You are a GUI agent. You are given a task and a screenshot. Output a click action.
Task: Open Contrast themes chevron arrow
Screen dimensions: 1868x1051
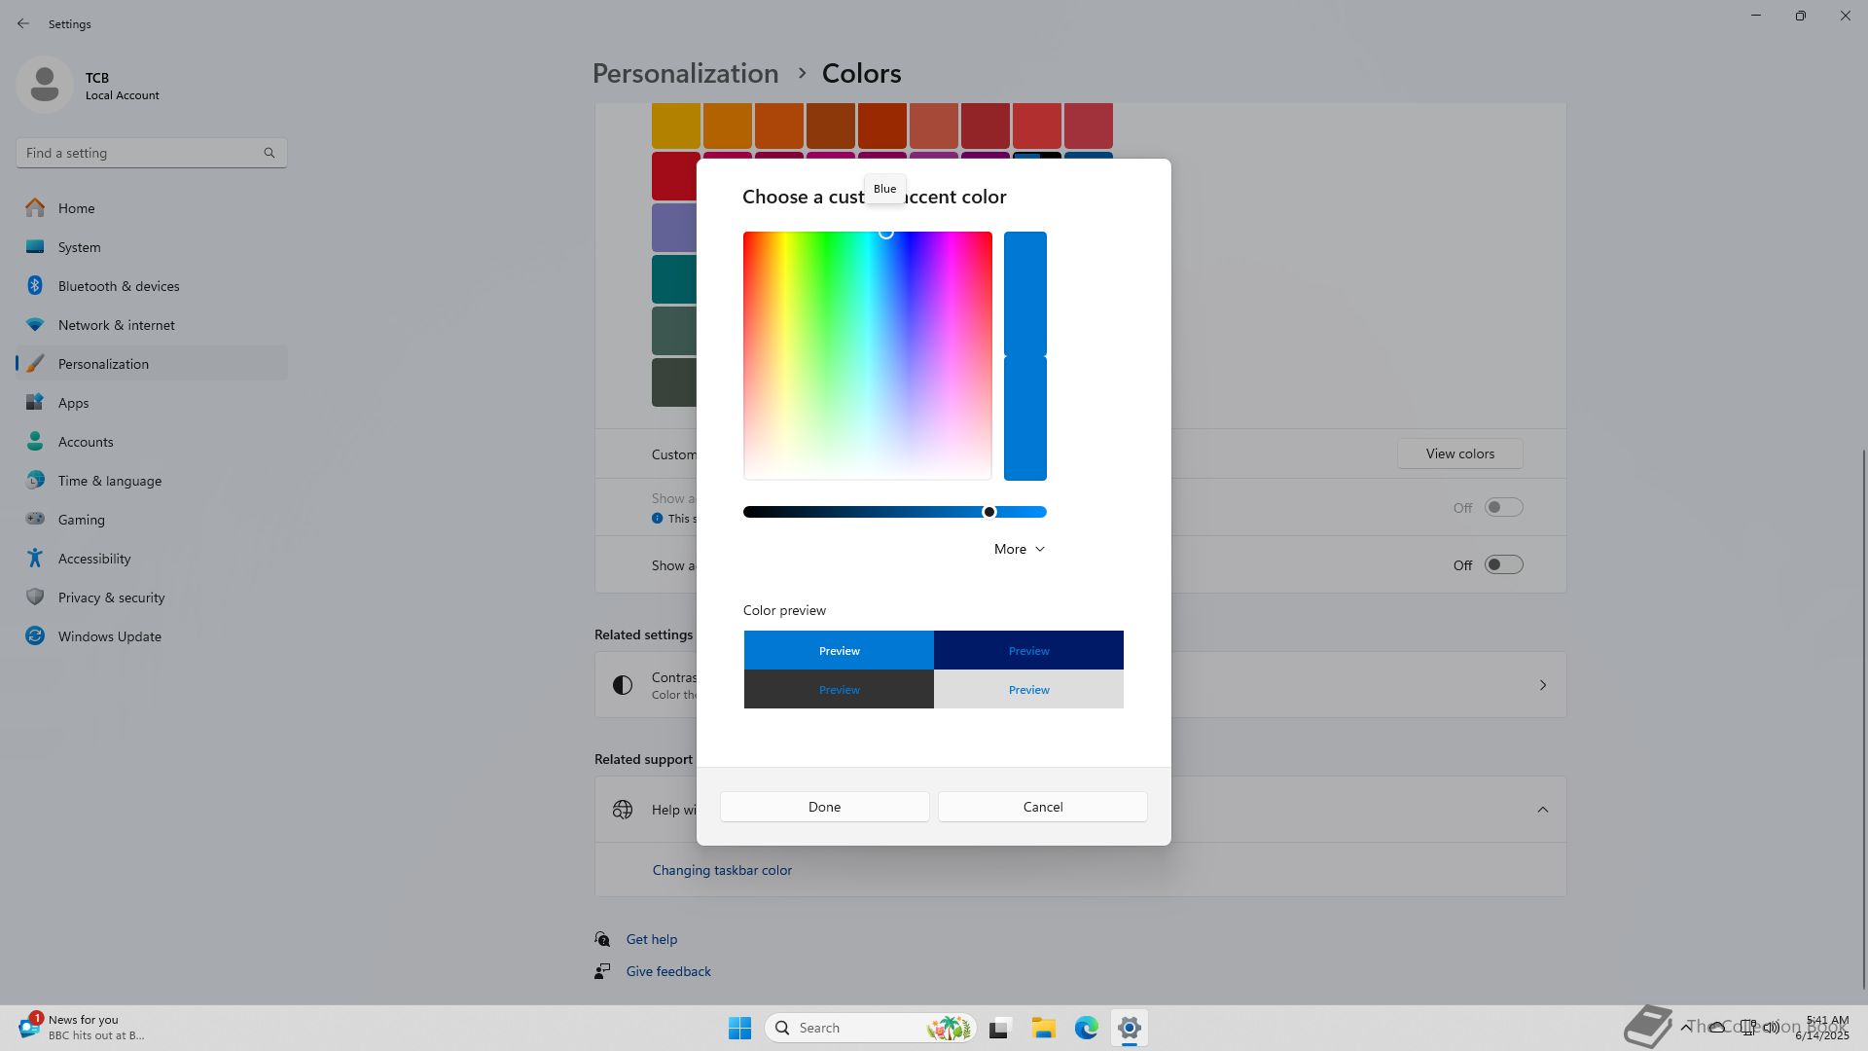[1542, 685]
